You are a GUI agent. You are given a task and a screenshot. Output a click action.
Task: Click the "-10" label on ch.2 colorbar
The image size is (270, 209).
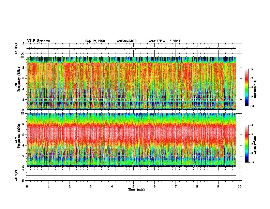tap(252, 163)
